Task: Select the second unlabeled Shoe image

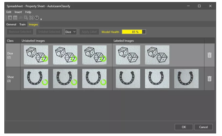Action: 65,79
